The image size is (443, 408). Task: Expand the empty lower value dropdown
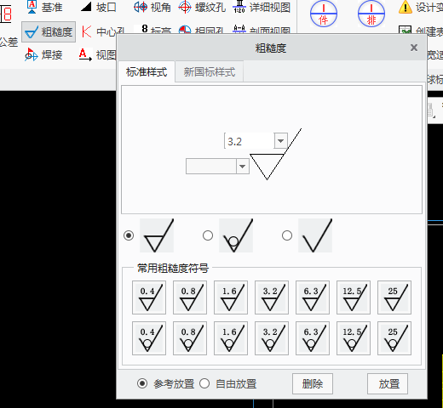243,167
